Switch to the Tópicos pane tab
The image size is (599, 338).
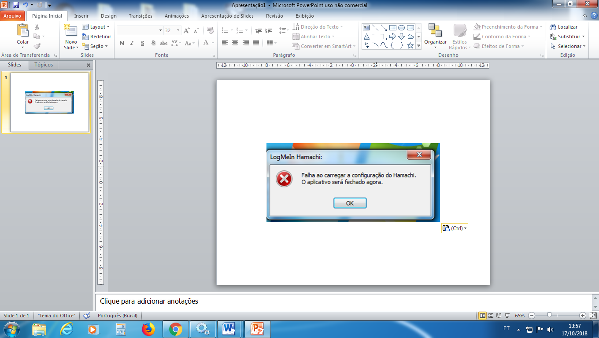point(44,65)
